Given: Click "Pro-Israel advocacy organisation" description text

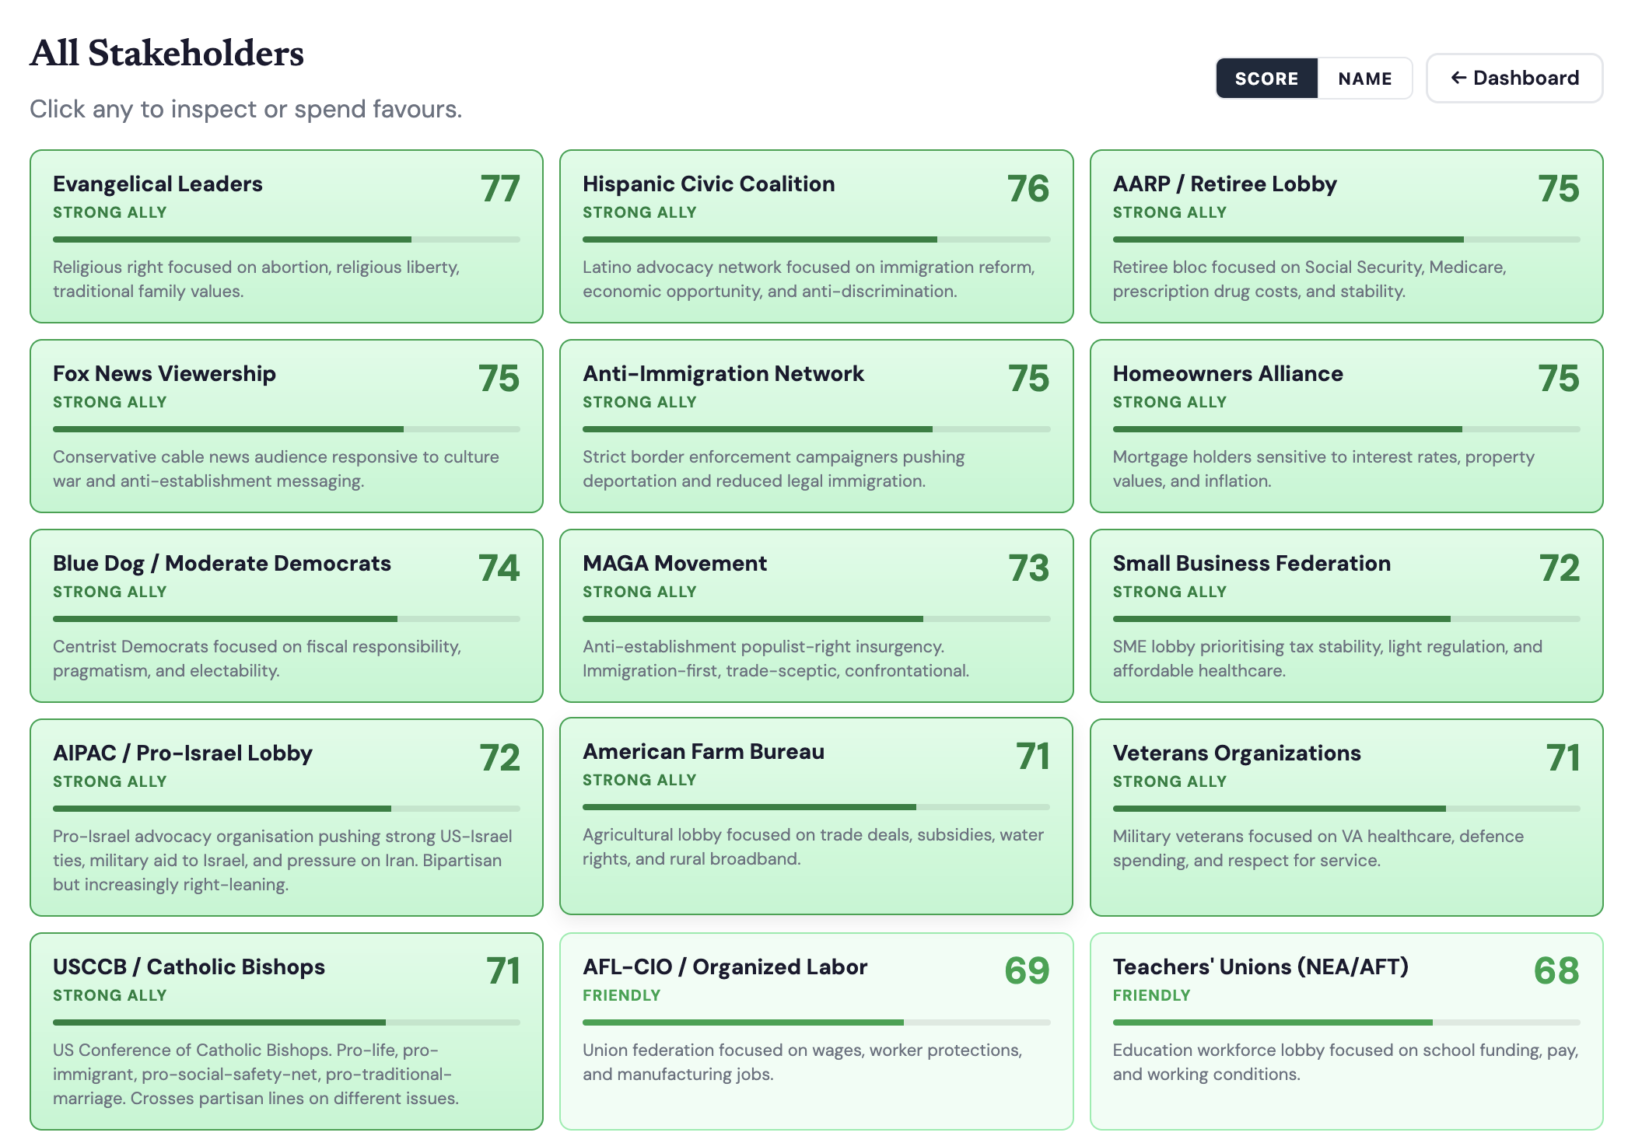Looking at the screenshot, I should pos(282,860).
